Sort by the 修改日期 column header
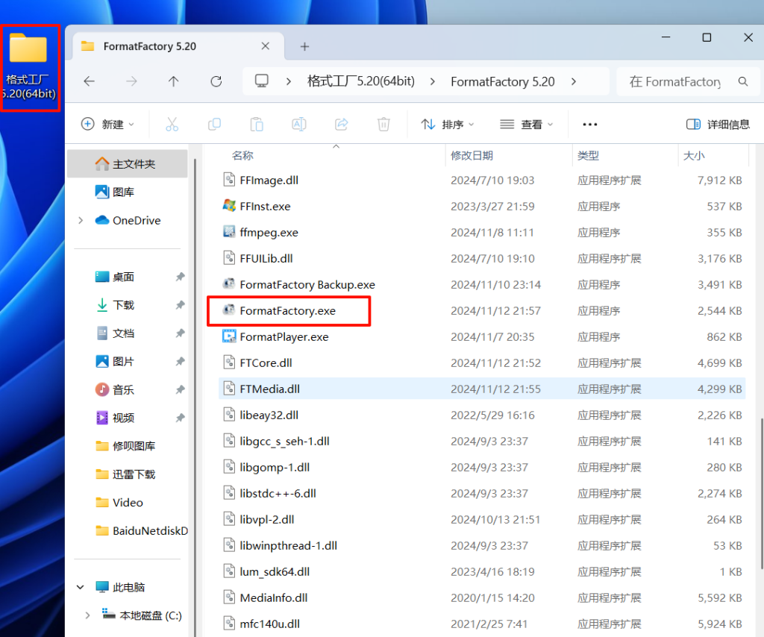The height and width of the screenshot is (637, 764). [472, 155]
